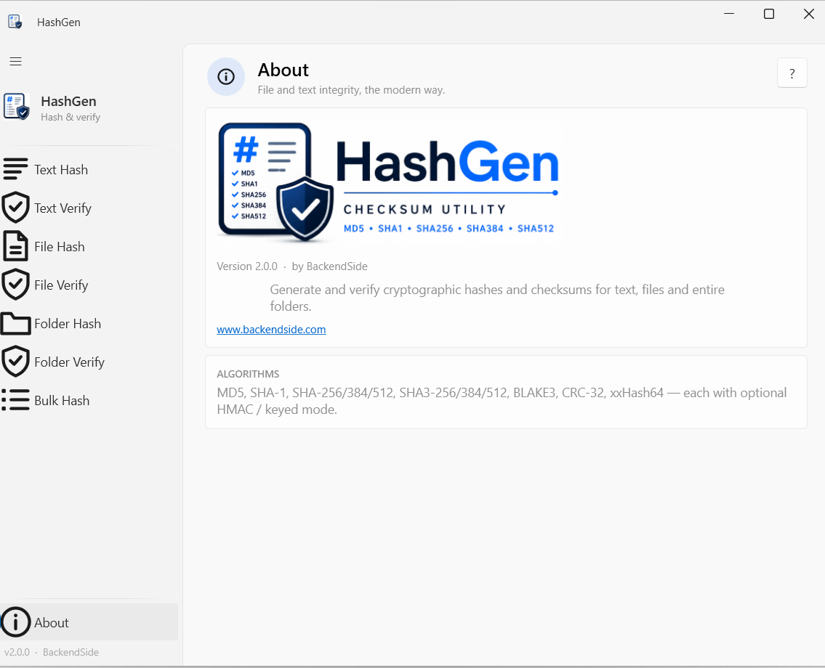Click the File Verify shield icon
The width and height of the screenshot is (825, 668).
[15, 285]
